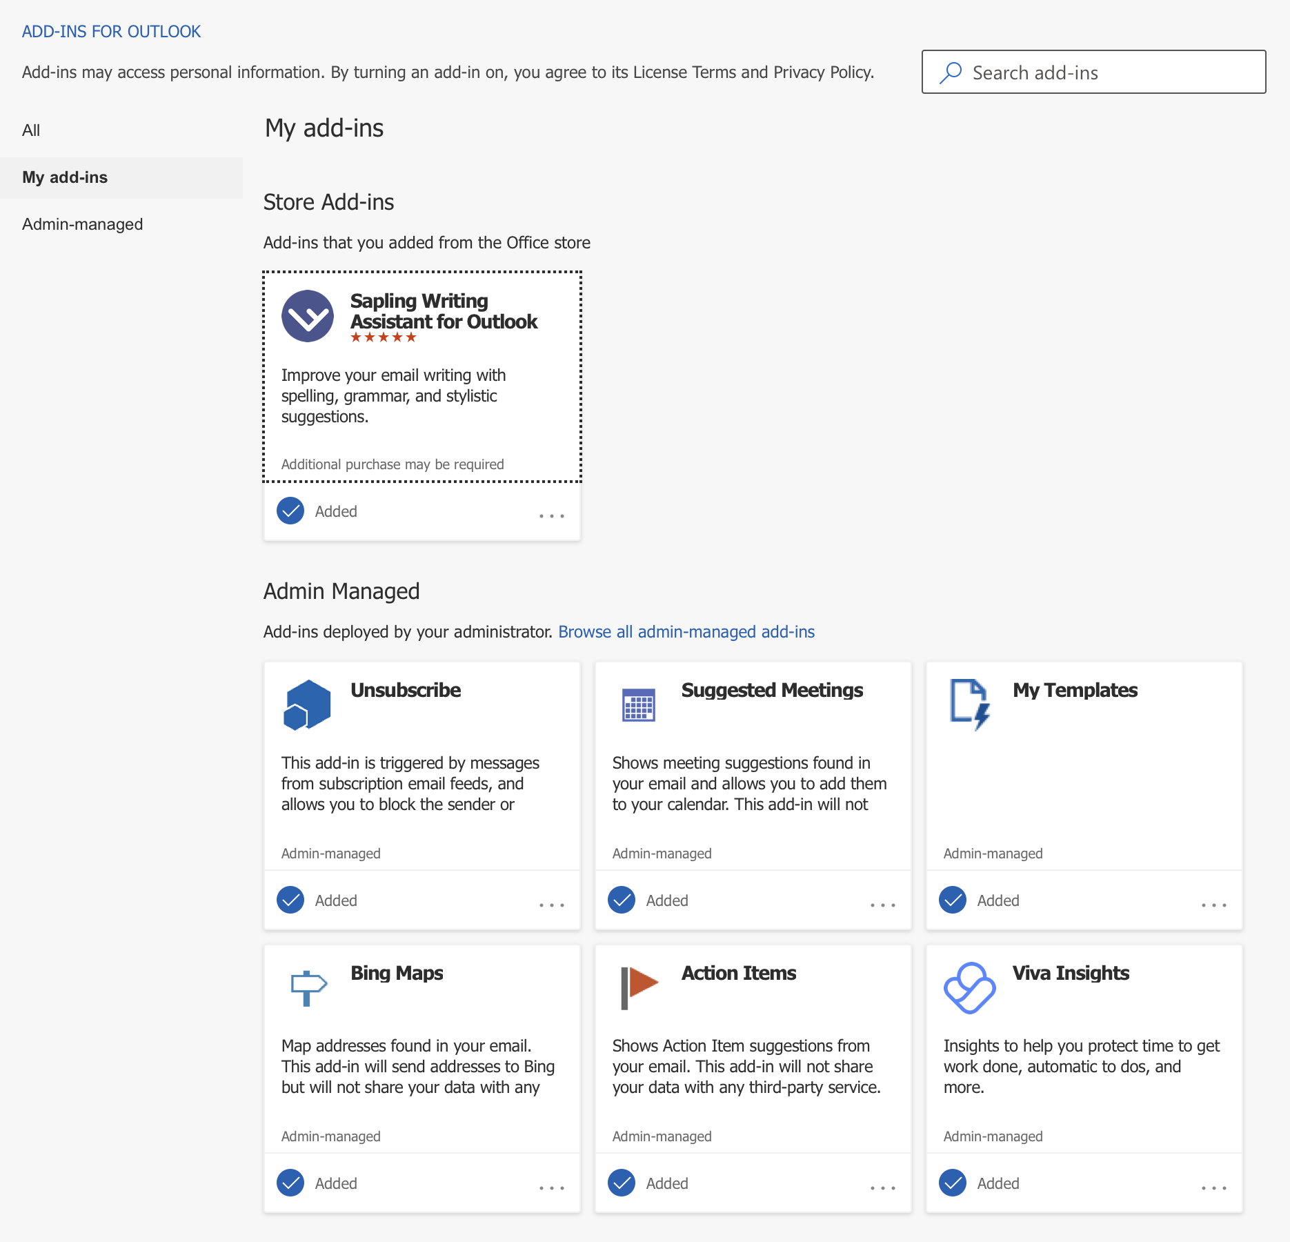Click the search magnifier icon
Viewport: 1290px width, 1242px height.
pos(951,72)
